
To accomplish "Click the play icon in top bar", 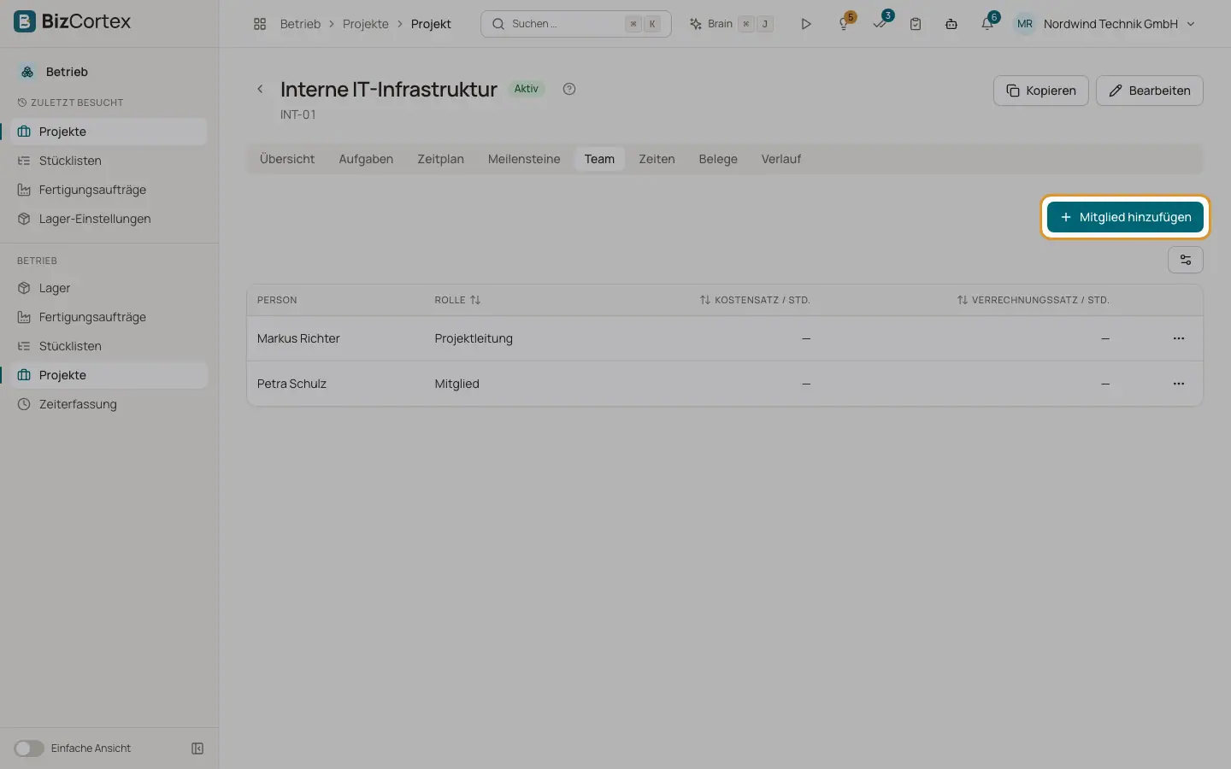I will coord(805,24).
